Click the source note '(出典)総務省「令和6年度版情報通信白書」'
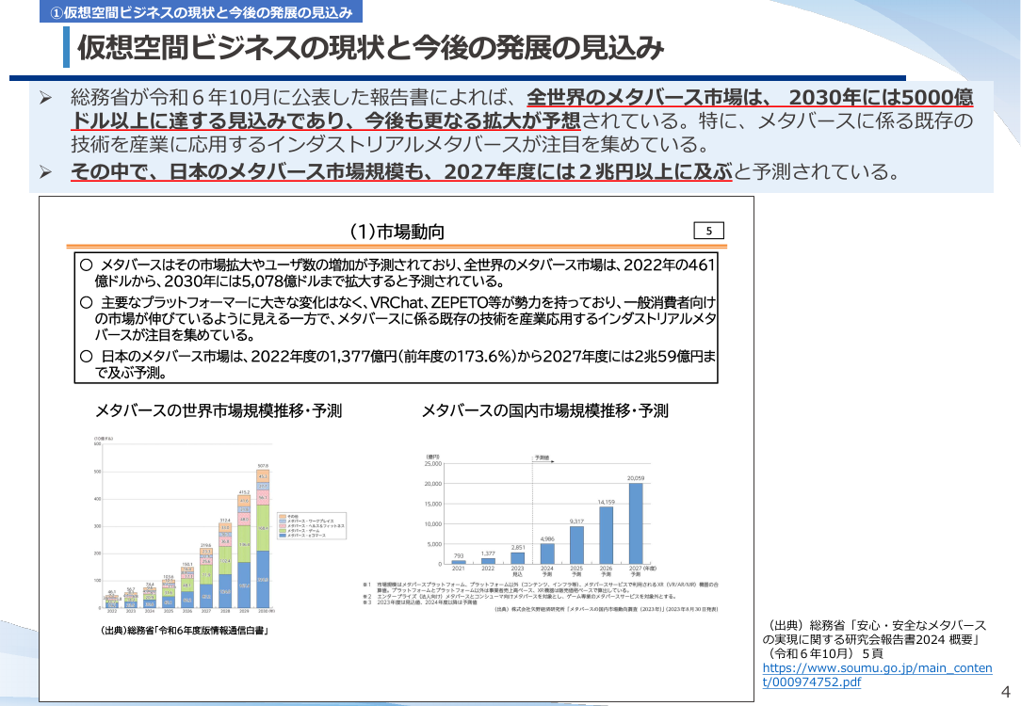 185,630
